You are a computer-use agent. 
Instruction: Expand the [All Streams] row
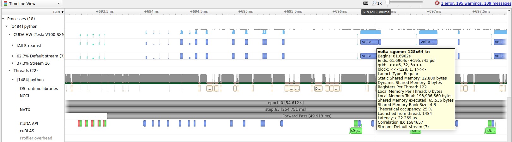13,46
